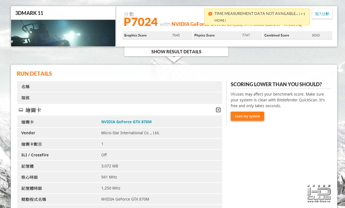The height and width of the screenshot is (208, 345).
Task: Click the Vendor row label
Action: pos(28,133)
